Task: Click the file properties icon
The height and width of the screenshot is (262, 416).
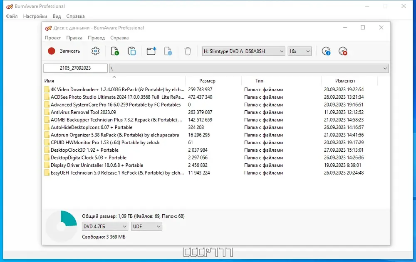Action: point(168,51)
